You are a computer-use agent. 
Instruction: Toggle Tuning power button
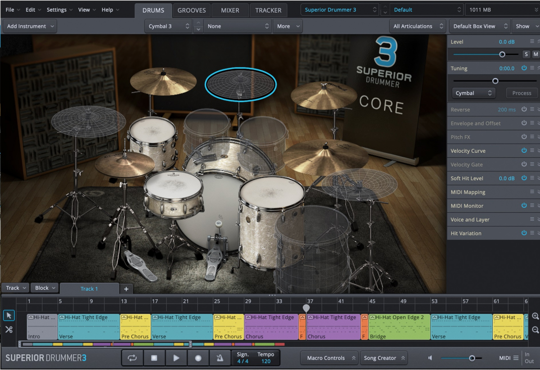click(x=524, y=68)
